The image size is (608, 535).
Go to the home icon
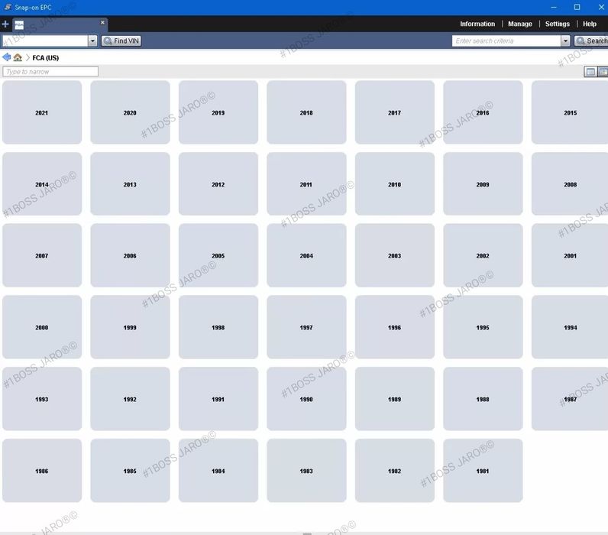click(x=18, y=57)
